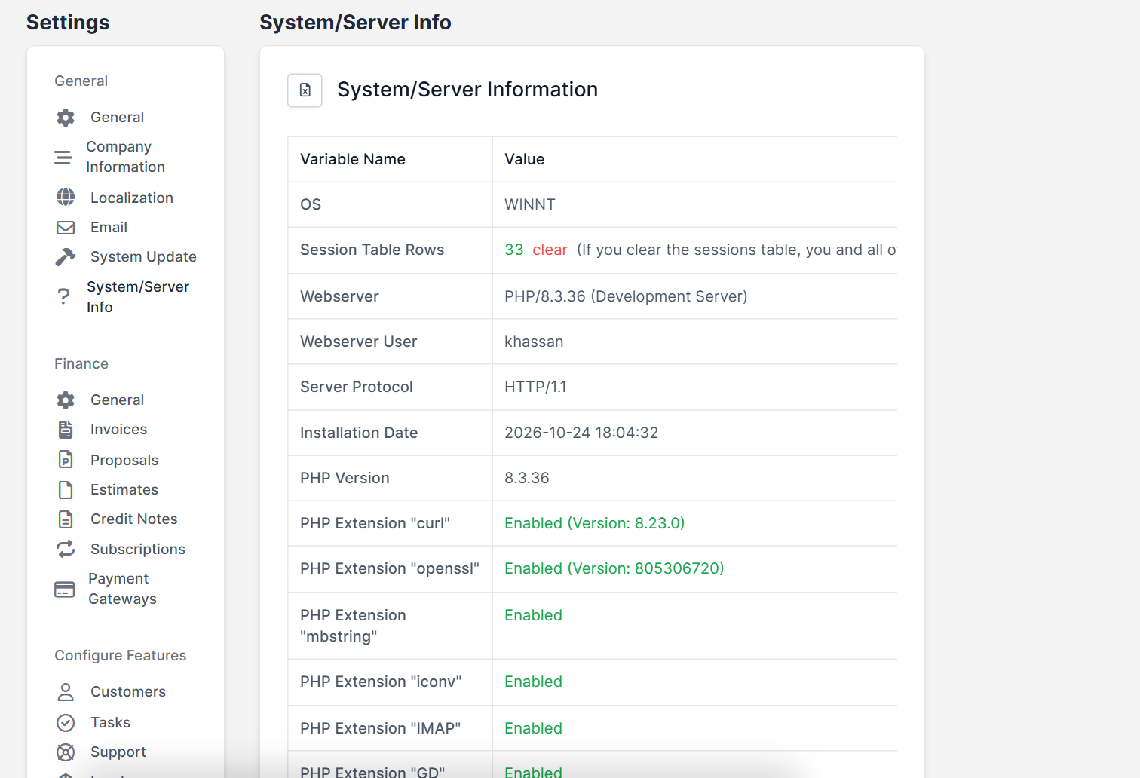Click the file icon beside System/Server Information heading

click(305, 90)
